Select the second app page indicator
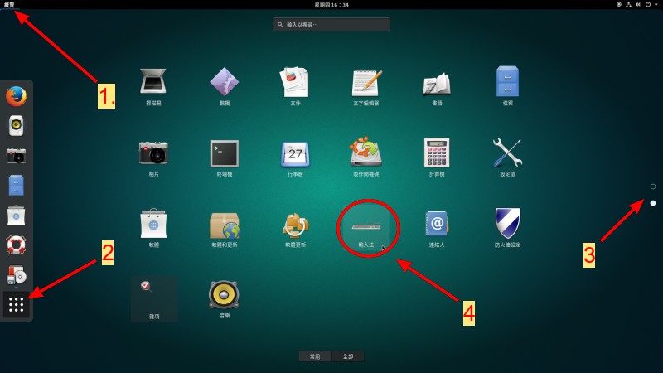Viewport: 663px width, 373px height. point(653,203)
